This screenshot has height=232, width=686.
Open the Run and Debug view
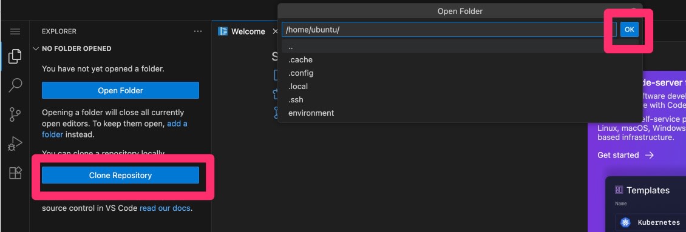click(15, 144)
